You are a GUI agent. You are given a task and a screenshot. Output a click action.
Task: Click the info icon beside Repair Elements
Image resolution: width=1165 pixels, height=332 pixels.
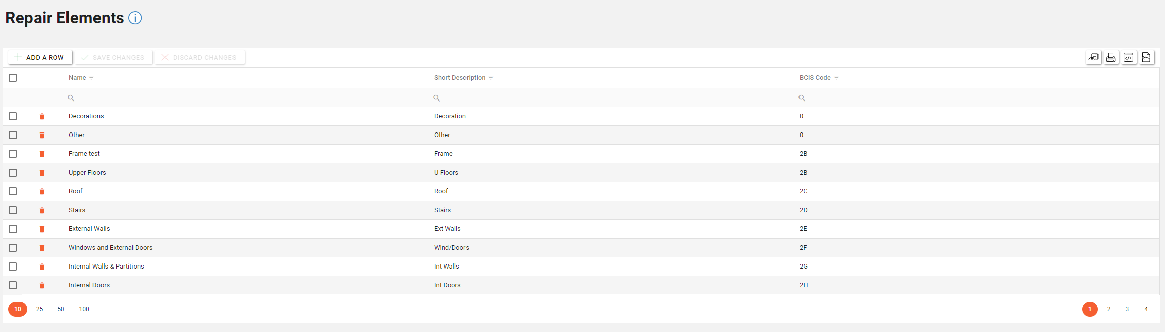pos(135,18)
